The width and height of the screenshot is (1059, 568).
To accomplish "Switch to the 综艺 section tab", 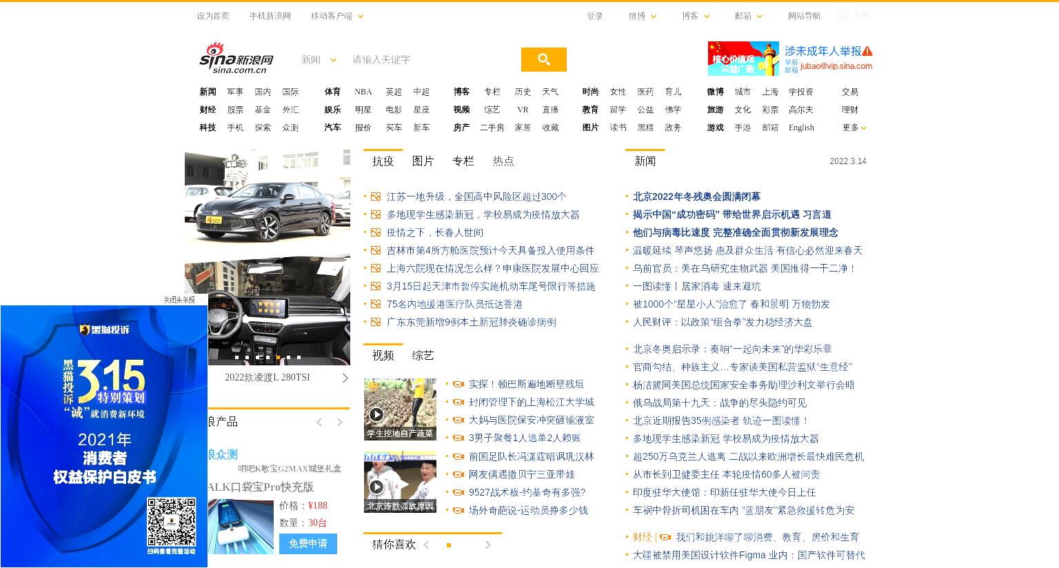I will [423, 356].
